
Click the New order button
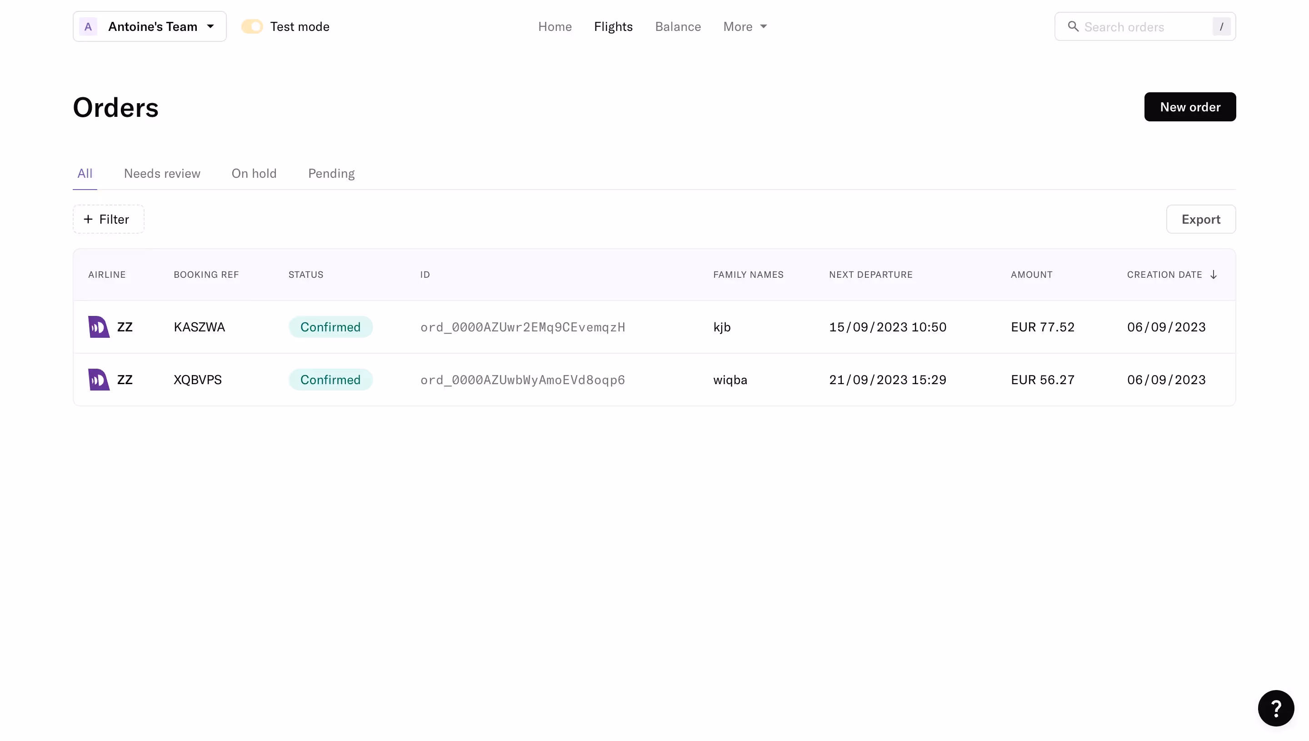click(1190, 106)
